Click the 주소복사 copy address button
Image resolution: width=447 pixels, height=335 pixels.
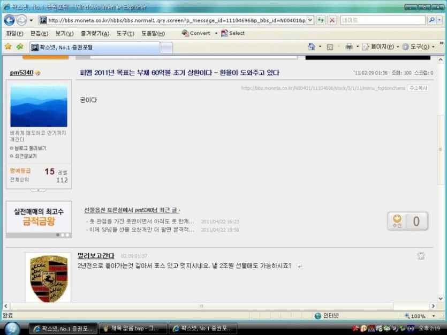pos(418,88)
